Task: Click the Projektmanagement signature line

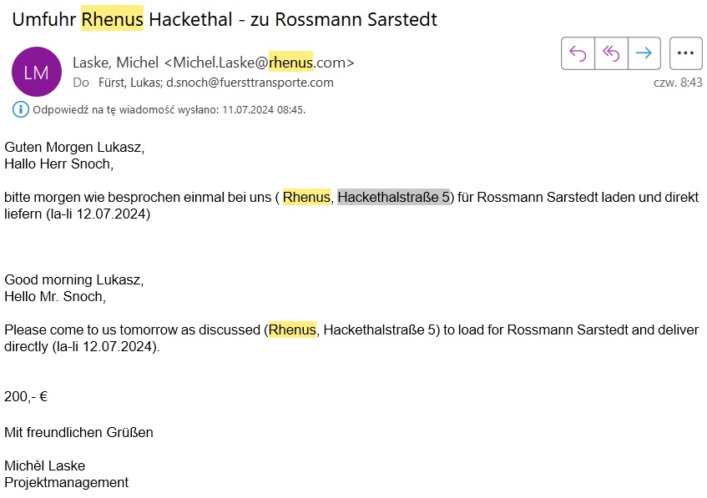Action: [66, 482]
